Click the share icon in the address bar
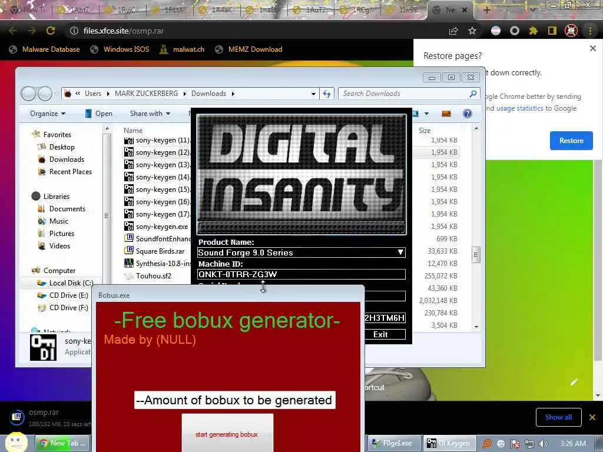 pos(453,31)
